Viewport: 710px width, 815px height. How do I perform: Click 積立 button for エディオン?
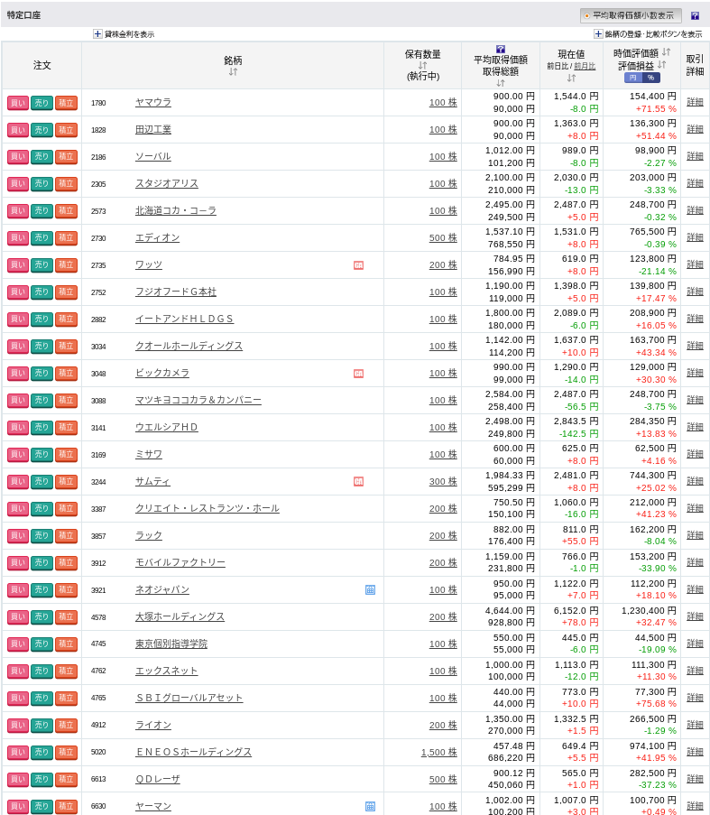pyautogui.click(x=66, y=238)
